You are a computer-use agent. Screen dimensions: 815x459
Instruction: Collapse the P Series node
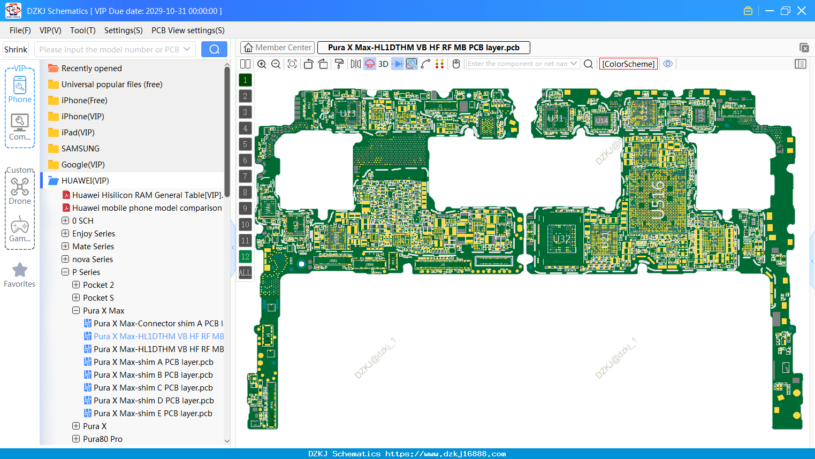coord(65,272)
